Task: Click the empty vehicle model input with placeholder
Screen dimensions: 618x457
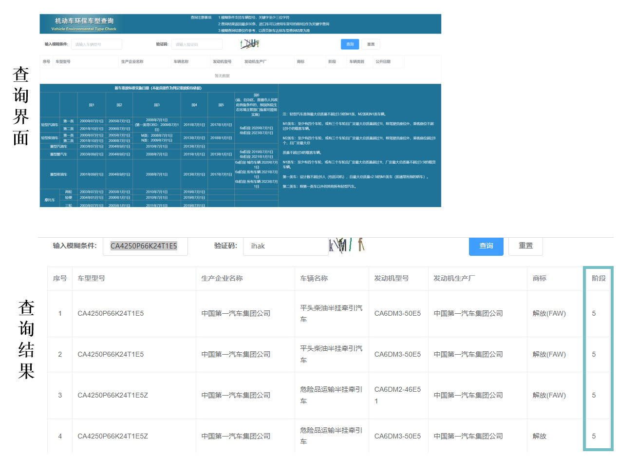Action: click(96, 44)
